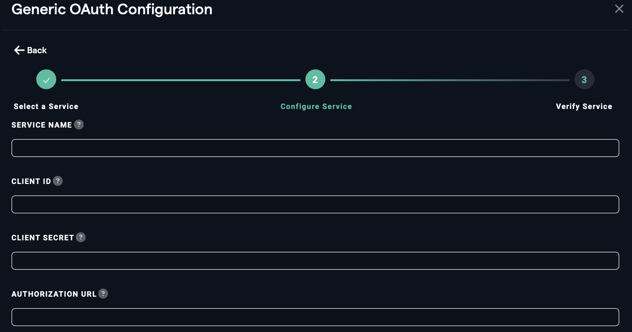Click the 'Generic OAuth Configuration' title
Image resolution: width=632 pixels, height=332 pixels.
112,9
